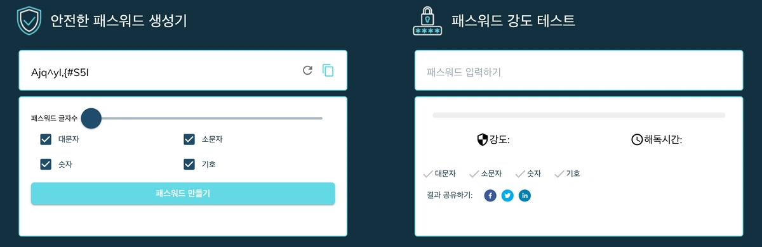
Task: Click the 대문자 indicator in strength test
Action: pyautogui.click(x=439, y=174)
